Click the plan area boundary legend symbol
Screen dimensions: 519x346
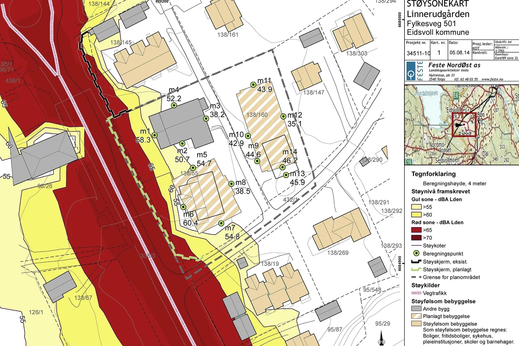(416, 277)
